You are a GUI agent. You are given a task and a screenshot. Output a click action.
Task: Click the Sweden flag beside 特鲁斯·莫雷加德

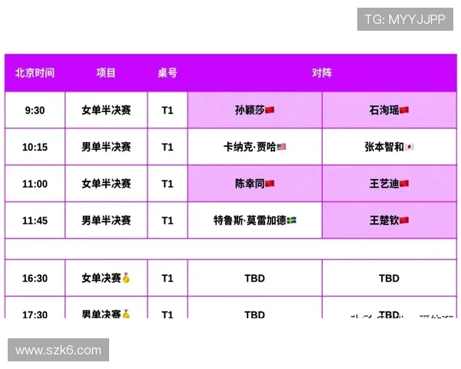click(291, 220)
